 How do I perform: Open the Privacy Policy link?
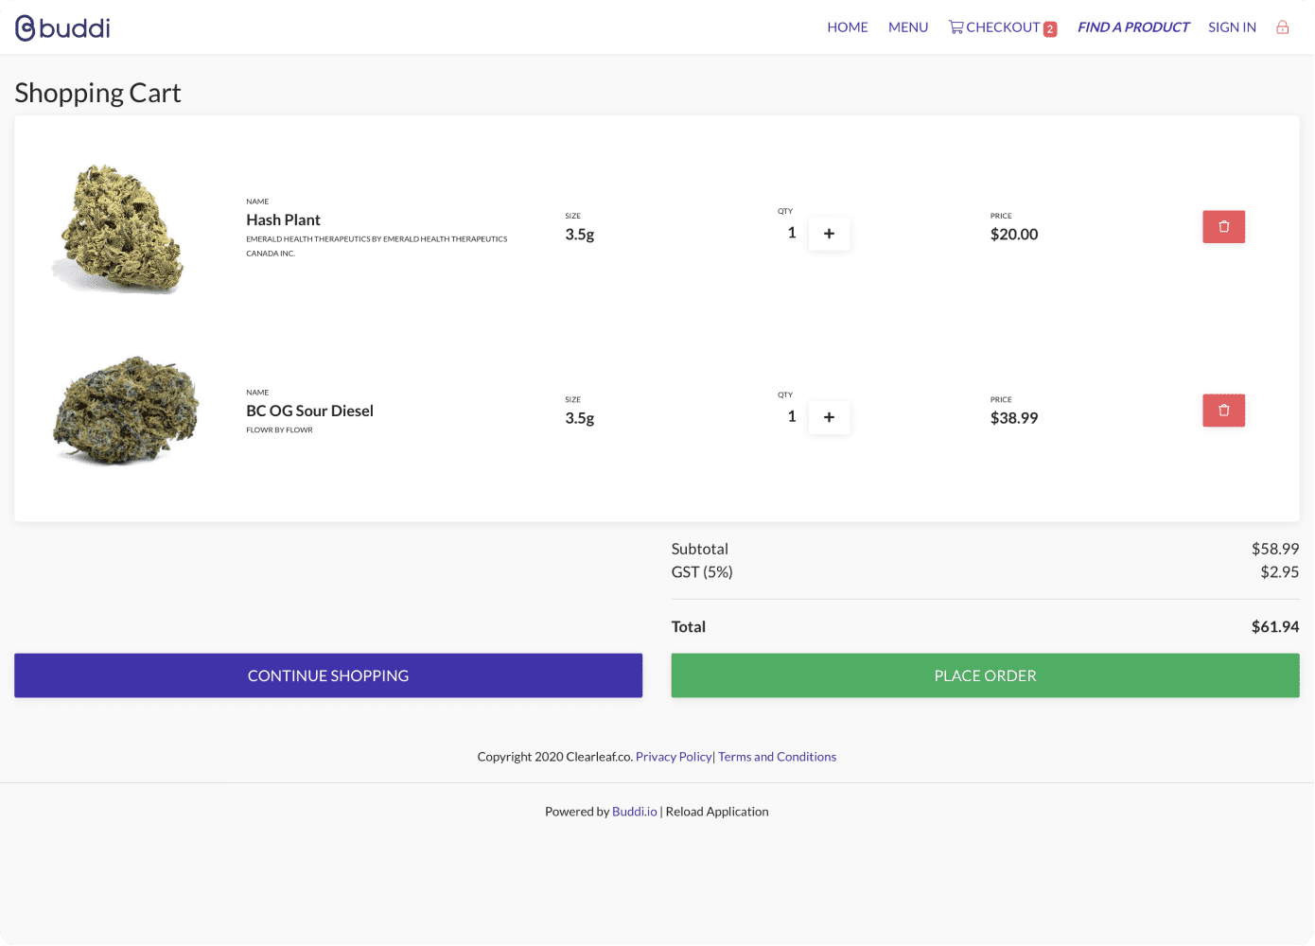(674, 757)
